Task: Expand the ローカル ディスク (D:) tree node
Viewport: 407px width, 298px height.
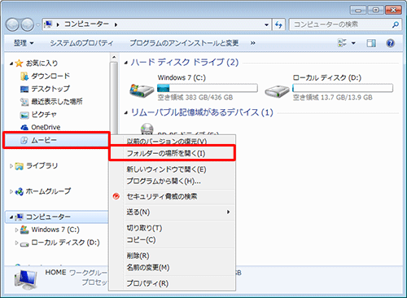Action: 16,243
